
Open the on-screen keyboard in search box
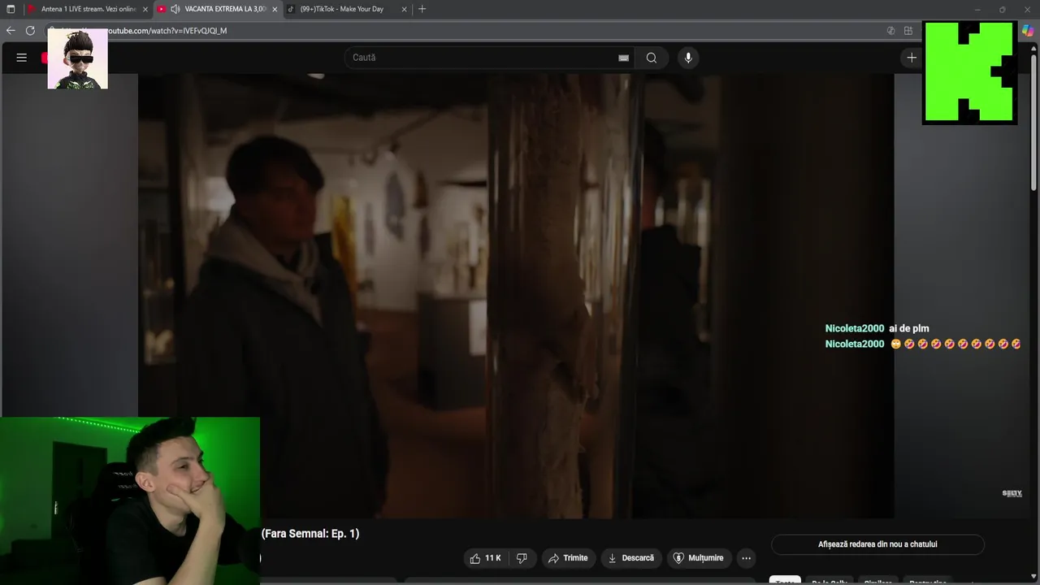point(623,58)
